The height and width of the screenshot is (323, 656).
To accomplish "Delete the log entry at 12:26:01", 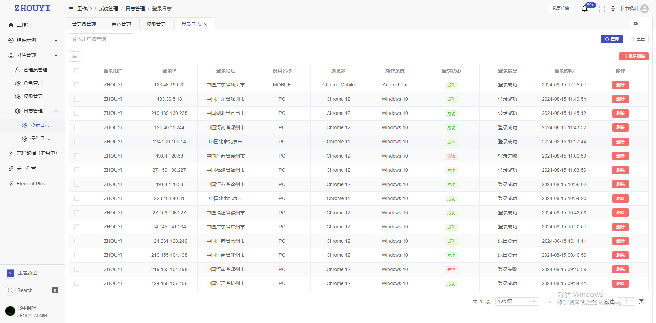I will [620, 85].
